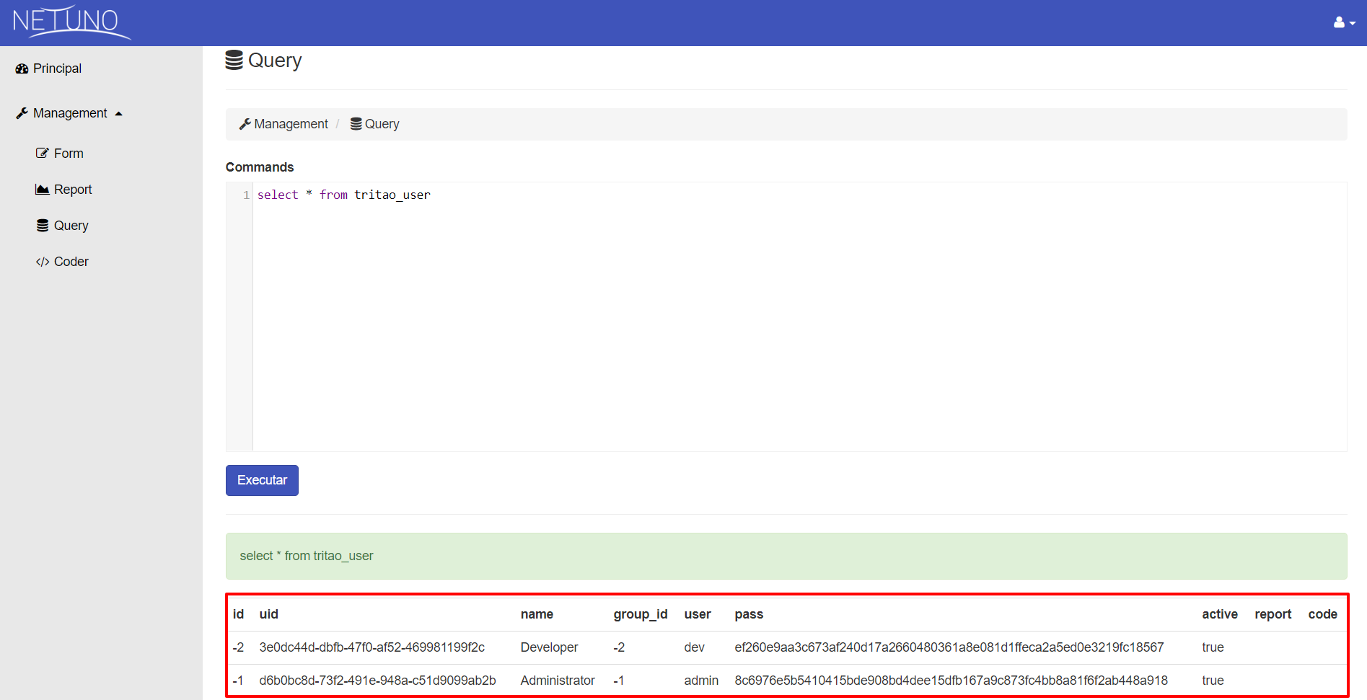Click the uid cell starting 3e0dc44d
This screenshot has height=700, width=1367.
[x=372, y=647]
